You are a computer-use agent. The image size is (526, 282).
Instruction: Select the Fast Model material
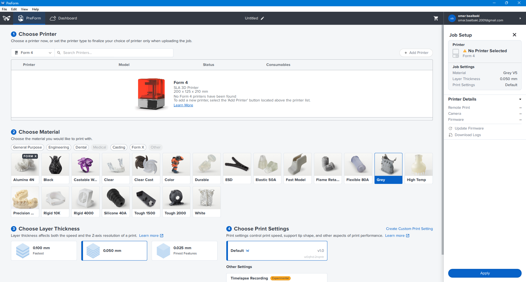pyautogui.click(x=298, y=168)
